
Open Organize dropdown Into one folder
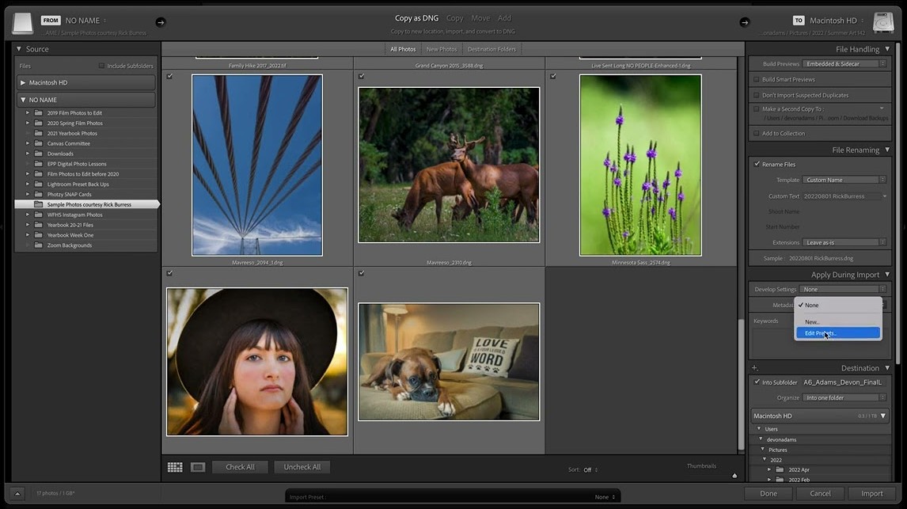click(844, 397)
